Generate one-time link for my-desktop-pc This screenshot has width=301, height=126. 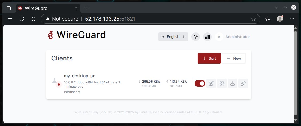pyautogui.click(x=243, y=83)
